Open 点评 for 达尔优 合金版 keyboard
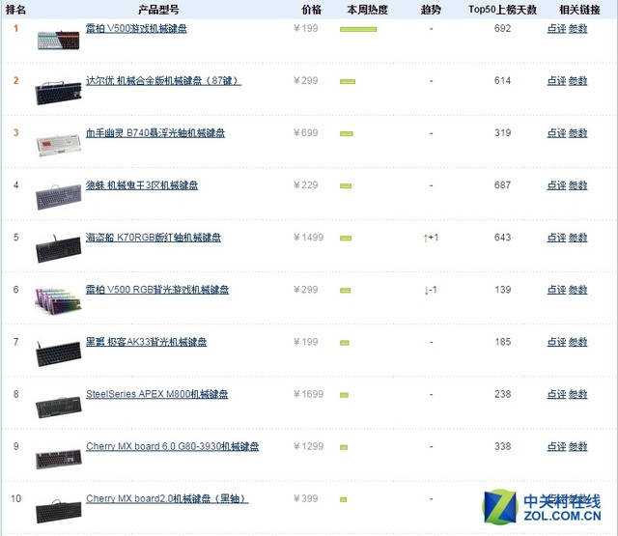The image size is (618, 536). coord(556,81)
